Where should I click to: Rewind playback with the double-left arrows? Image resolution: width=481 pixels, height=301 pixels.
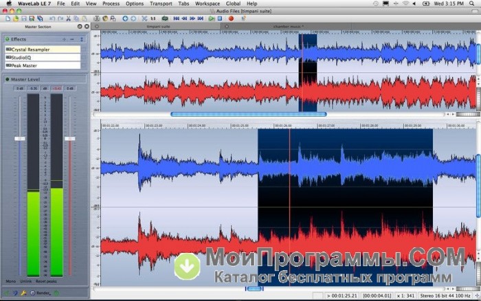tap(184, 19)
